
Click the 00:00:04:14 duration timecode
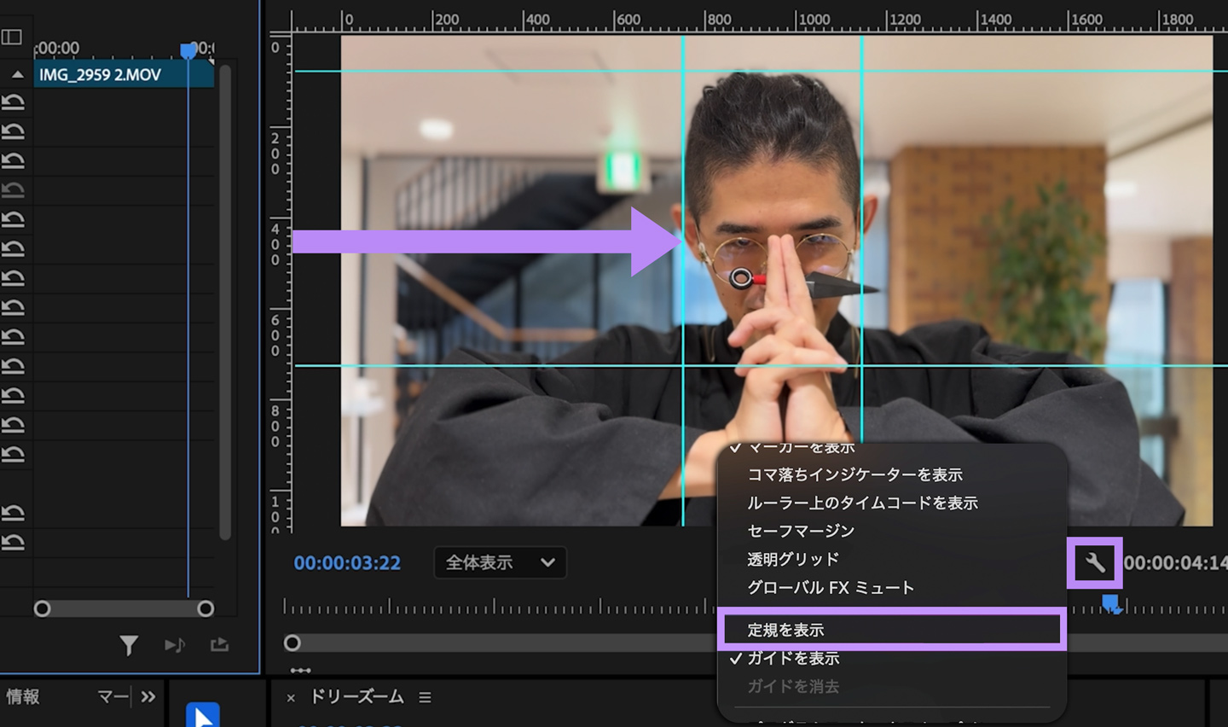tap(1175, 563)
